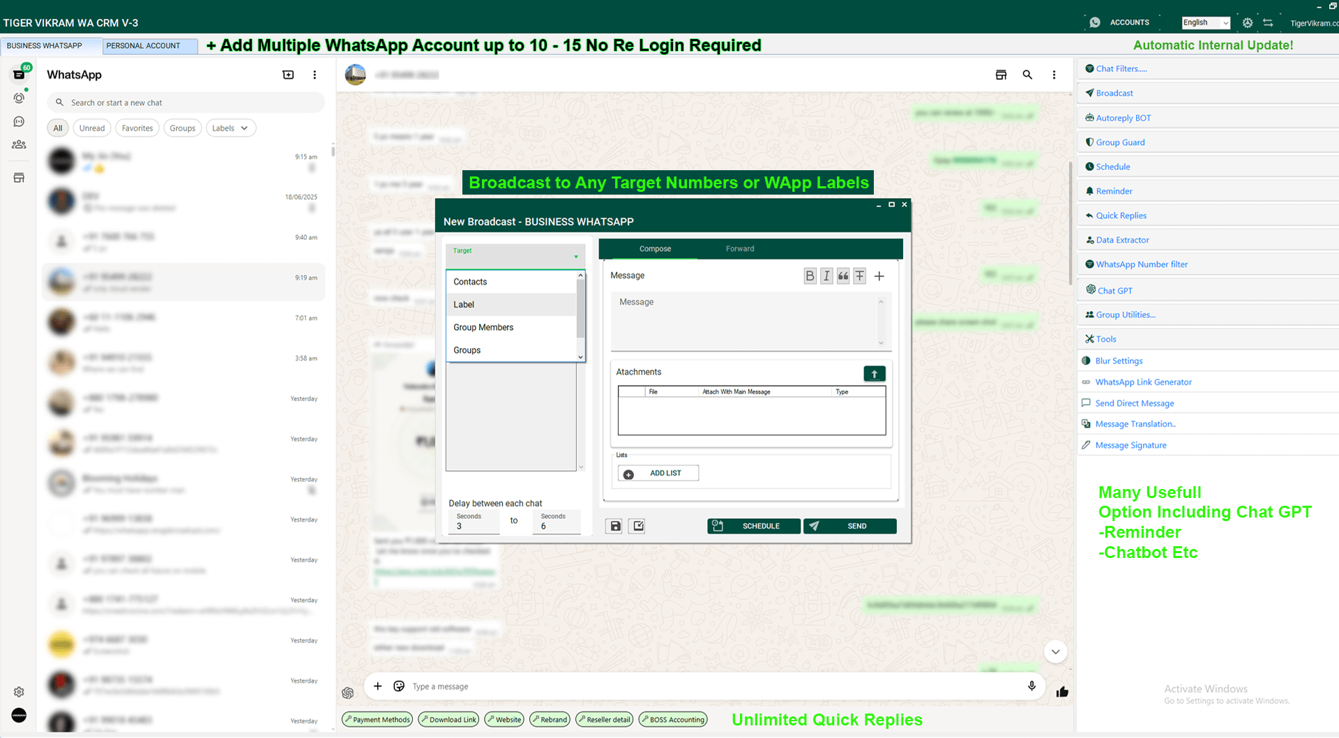Upload an attachment with the green arrow button

pyautogui.click(x=875, y=374)
